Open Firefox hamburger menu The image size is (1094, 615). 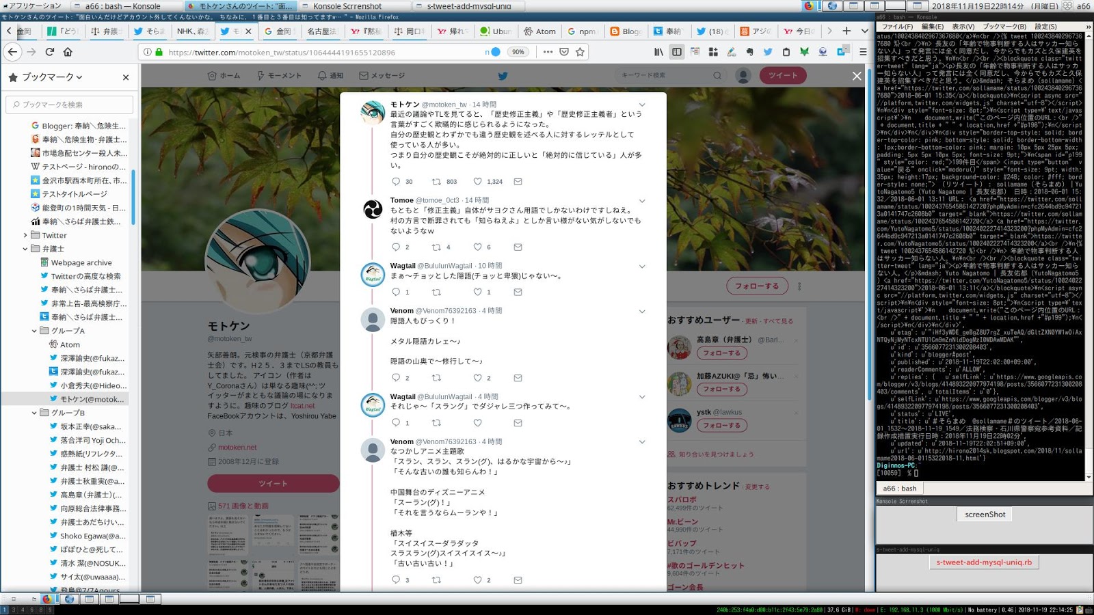coord(863,52)
